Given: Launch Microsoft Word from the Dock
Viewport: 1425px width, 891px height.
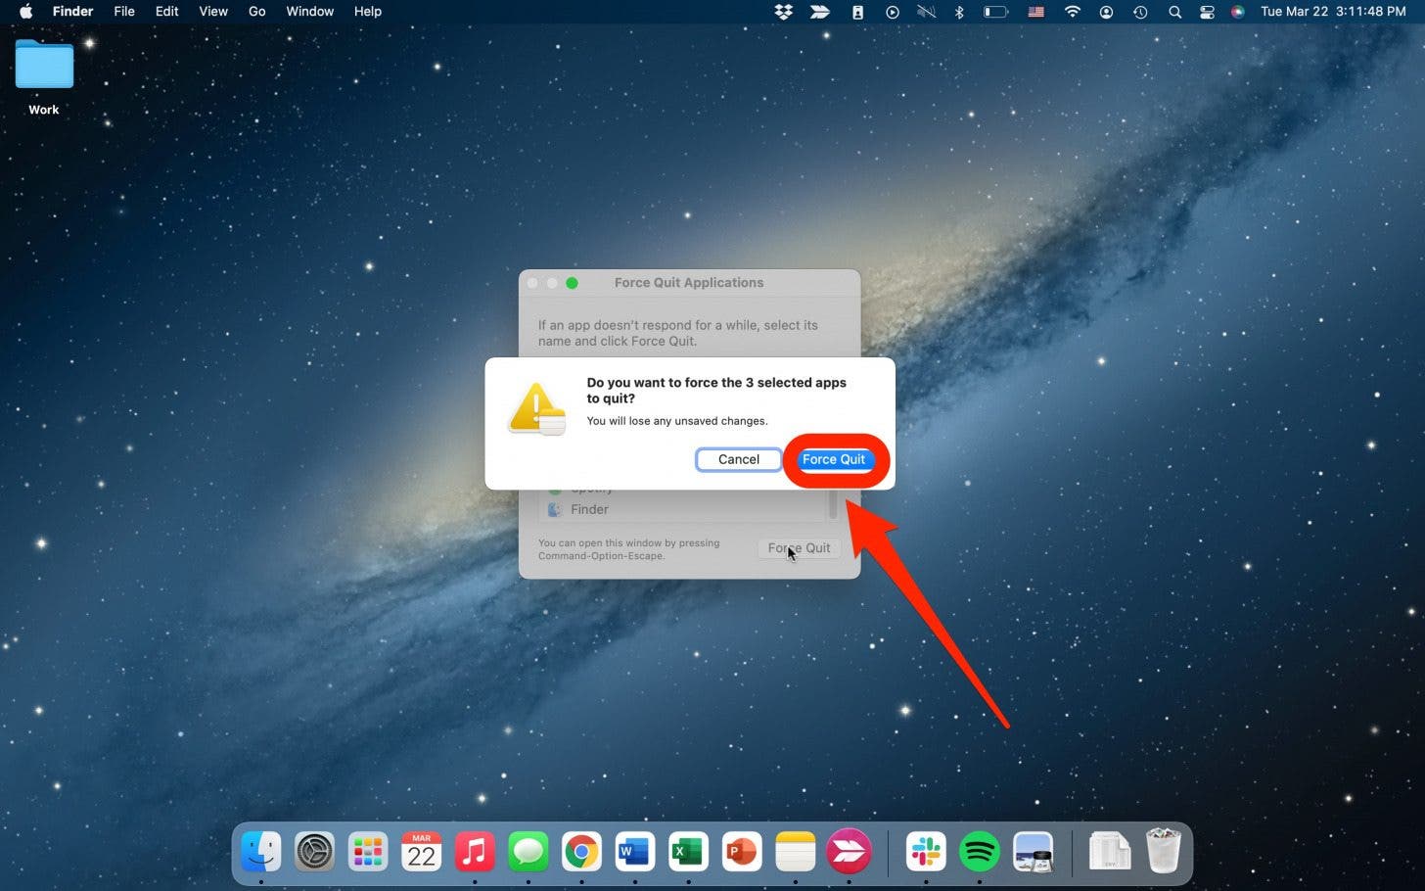Looking at the screenshot, I should click(634, 852).
